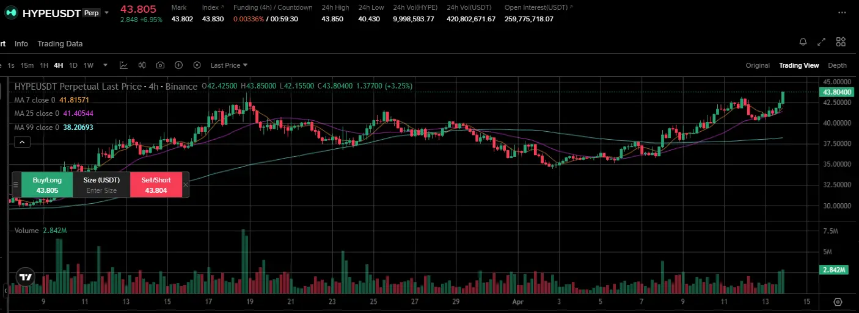Open price alerts bell icon
This screenshot has width=859, height=313.
click(x=803, y=42)
